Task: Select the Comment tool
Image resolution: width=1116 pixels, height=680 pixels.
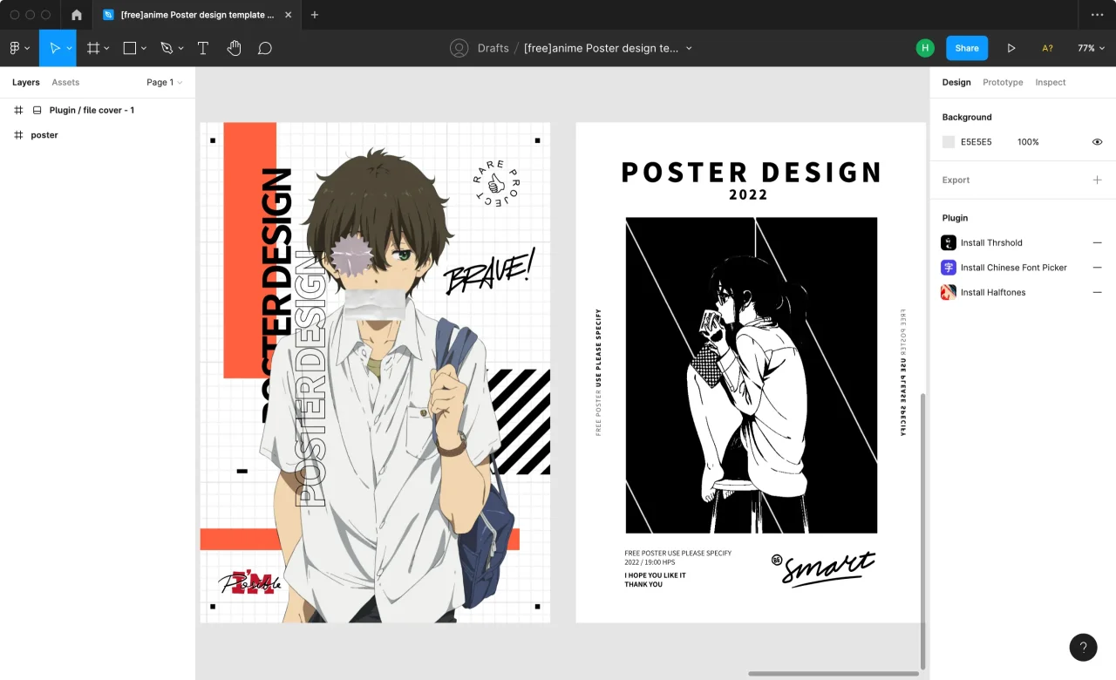Action: [265, 48]
